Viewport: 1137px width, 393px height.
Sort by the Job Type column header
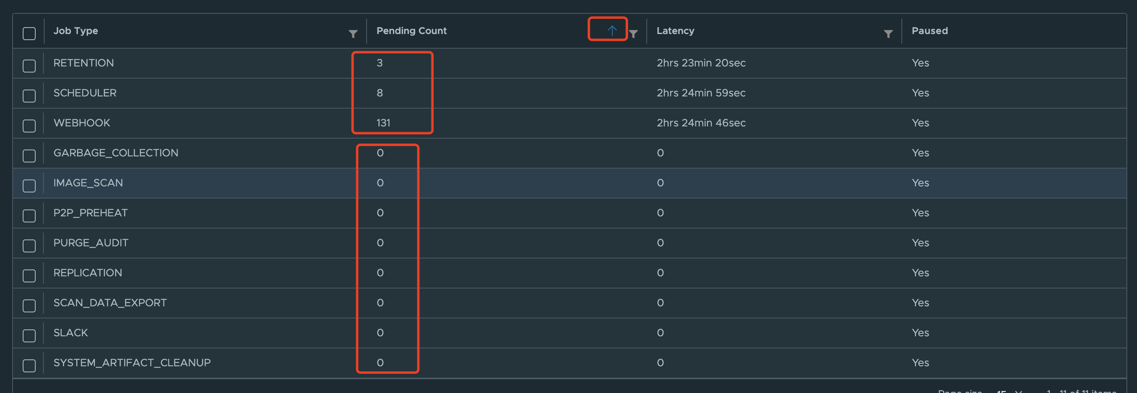(76, 31)
